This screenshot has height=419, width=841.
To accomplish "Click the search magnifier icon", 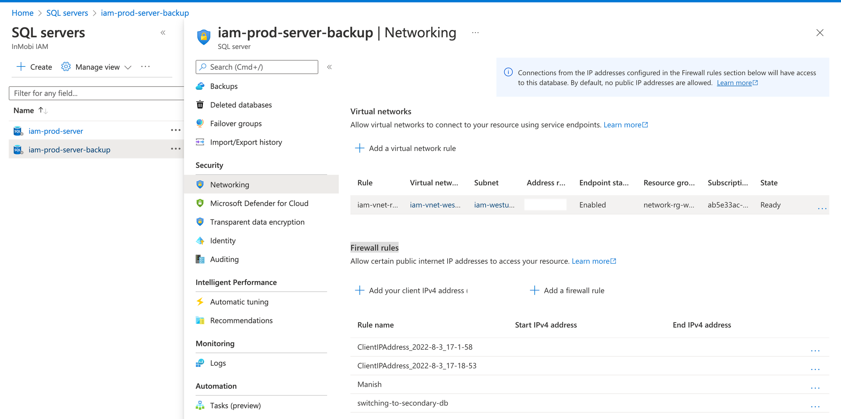I will pos(203,67).
